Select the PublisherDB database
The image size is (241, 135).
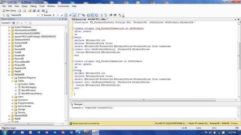(20, 68)
